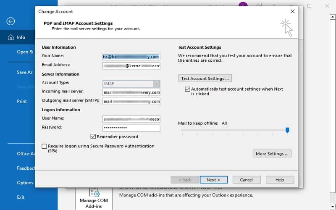Click scrollbar down arrow in Outlook window
The image size is (336, 210).
(x=333, y=207)
